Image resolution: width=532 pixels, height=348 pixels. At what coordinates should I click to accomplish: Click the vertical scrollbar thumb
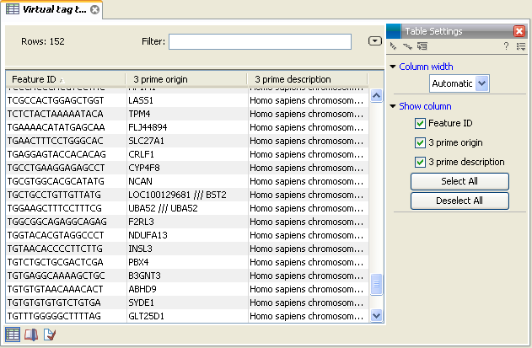[x=376, y=284]
